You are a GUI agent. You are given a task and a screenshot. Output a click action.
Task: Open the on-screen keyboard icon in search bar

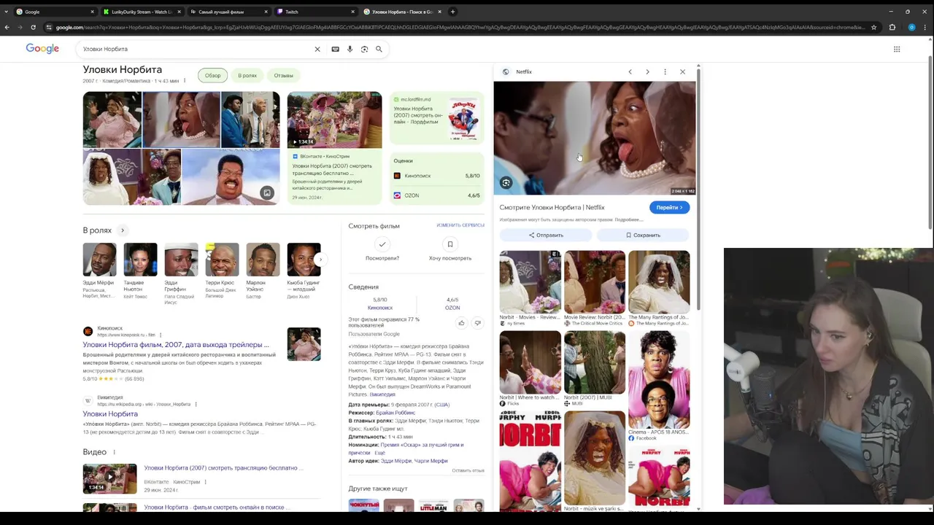click(335, 49)
